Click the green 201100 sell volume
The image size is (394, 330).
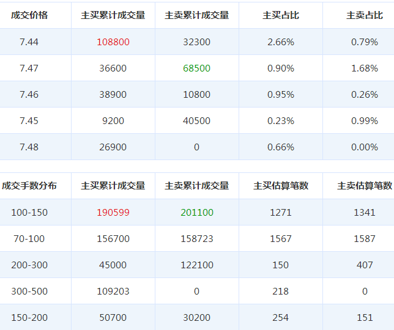[x=197, y=213]
